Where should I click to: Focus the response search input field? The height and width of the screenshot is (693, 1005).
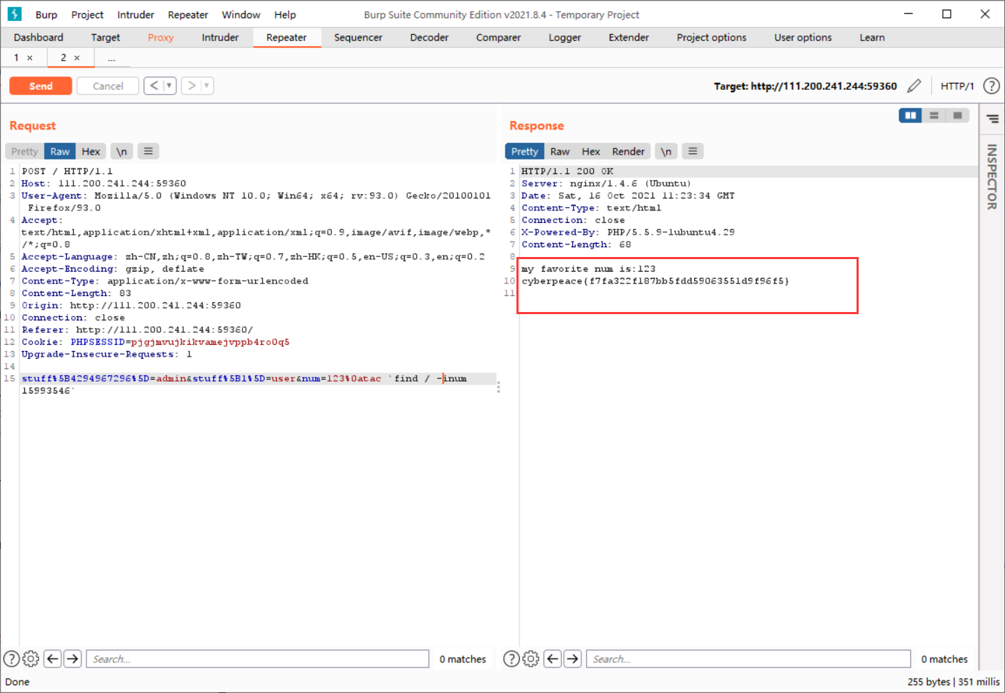(749, 659)
